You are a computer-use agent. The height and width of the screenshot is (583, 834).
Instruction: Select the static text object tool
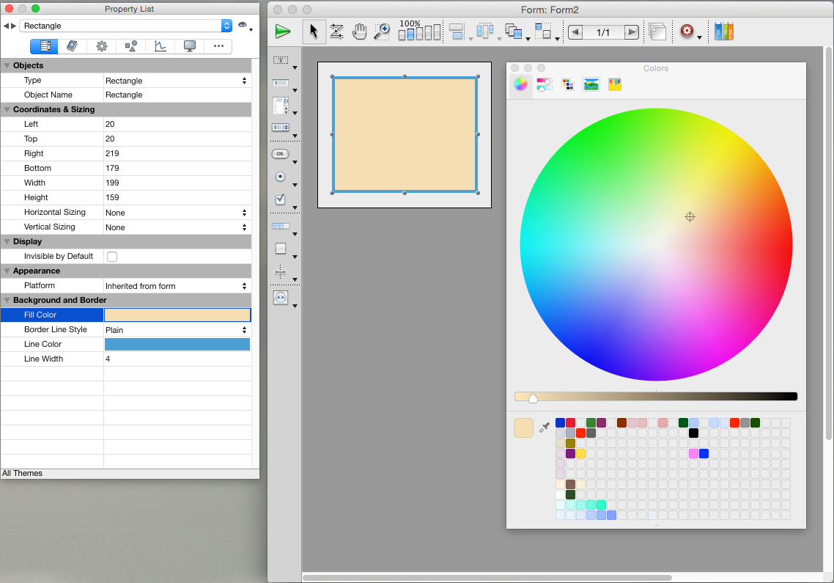pyautogui.click(x=280, y=60)
